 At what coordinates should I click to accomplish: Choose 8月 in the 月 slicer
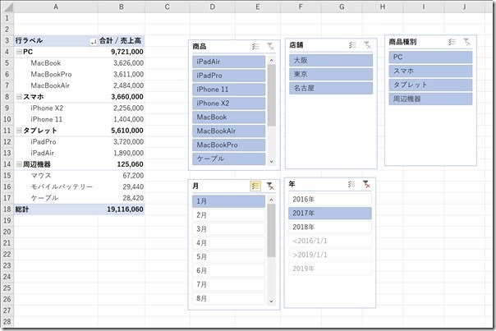[x=229, y=298]
